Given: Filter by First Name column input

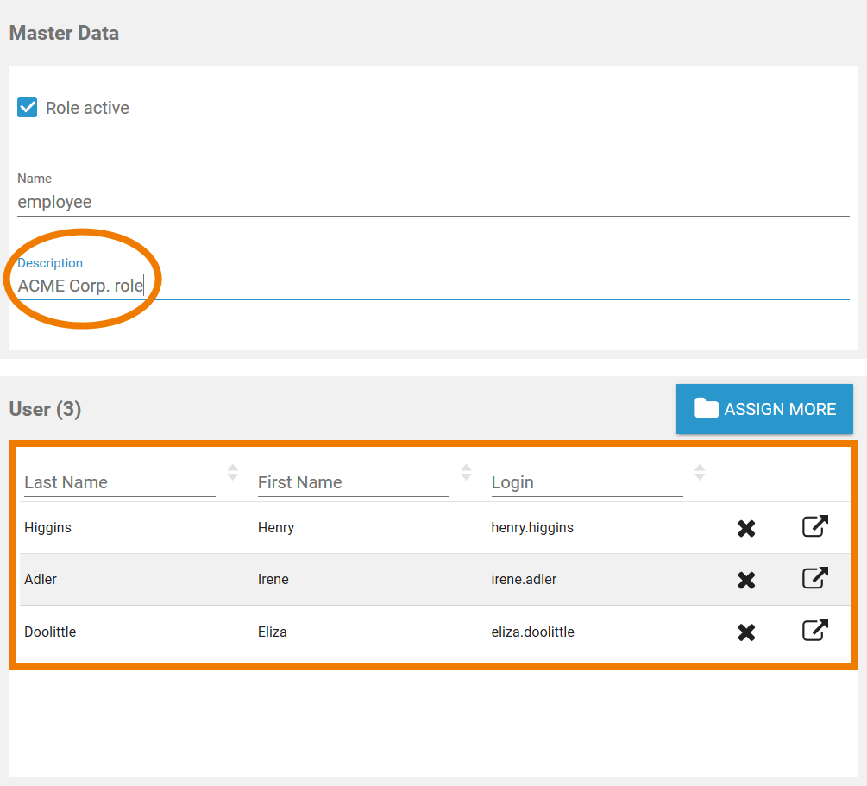Looking at the screenshot, I should [x=353, y=482].
